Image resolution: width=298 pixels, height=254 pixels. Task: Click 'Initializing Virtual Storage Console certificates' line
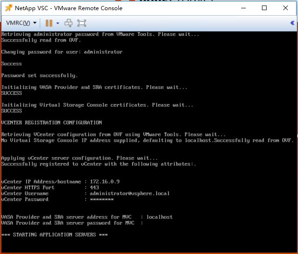(97, 105)
